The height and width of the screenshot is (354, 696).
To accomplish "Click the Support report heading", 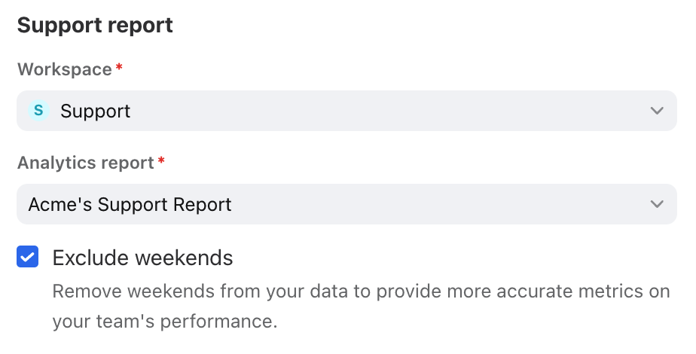I will [95, 25].
